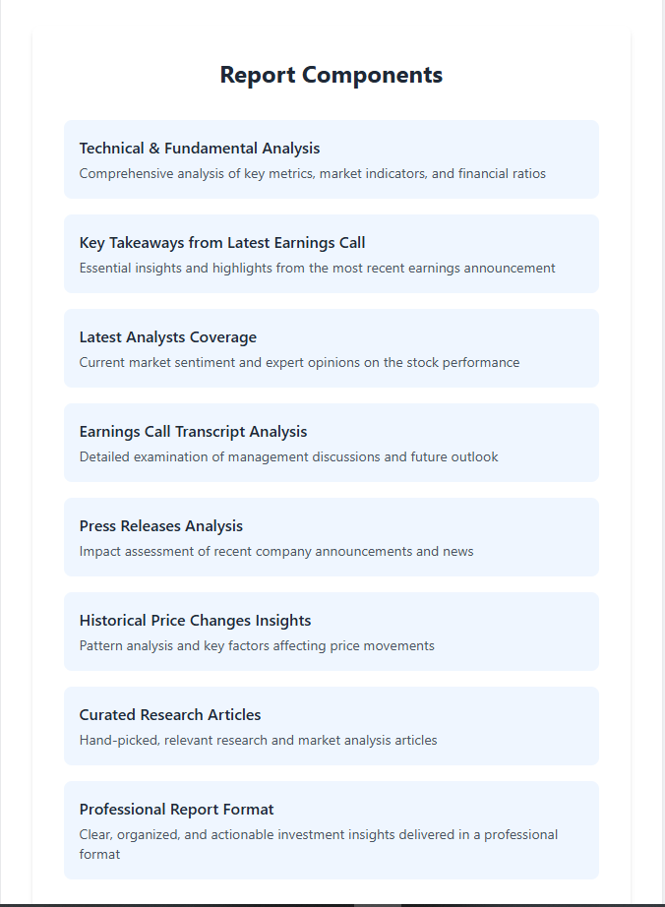Click the 'Comprehensive analysis of key metrics' description
The height and width of the screenshot is (907, 665).
tap(312, 174)
